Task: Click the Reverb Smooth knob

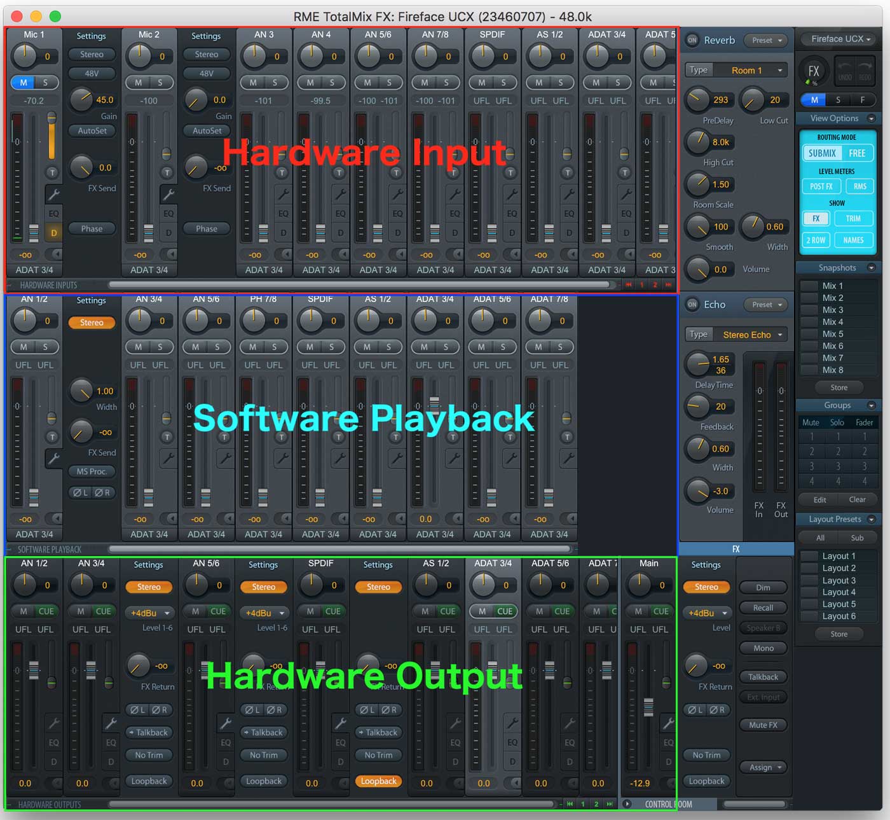Action: coord(697,226)
